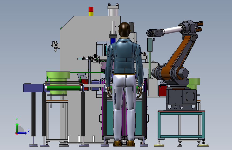Select the human mannequin's blue jacket
Viewport: 232px width, 150px height.
(x=124, y=57)
